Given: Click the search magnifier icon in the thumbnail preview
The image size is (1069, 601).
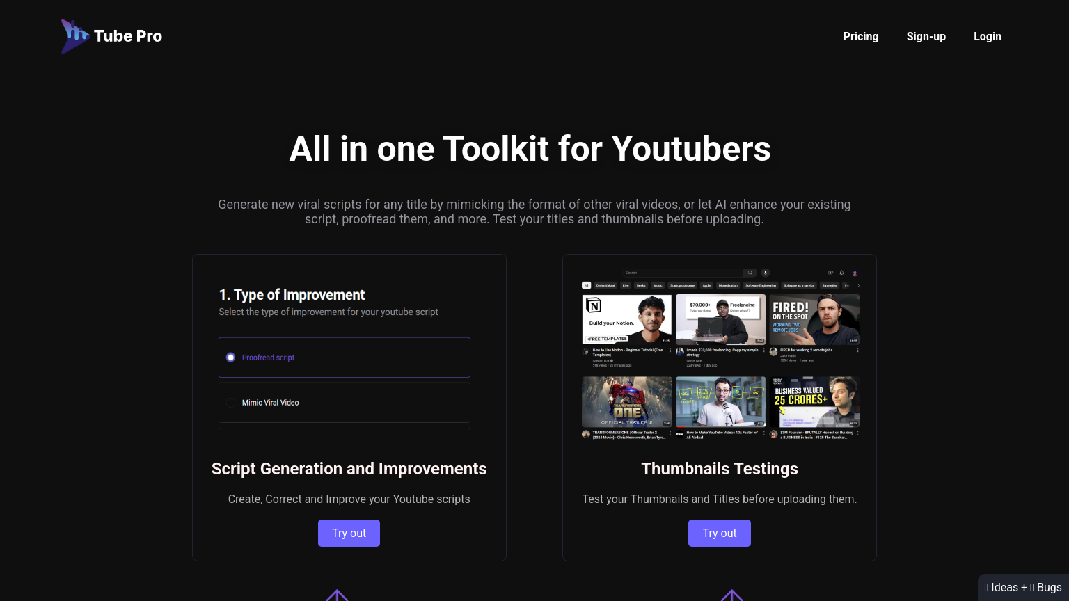Looking at the screenshot, I should (x=750, y=273).
